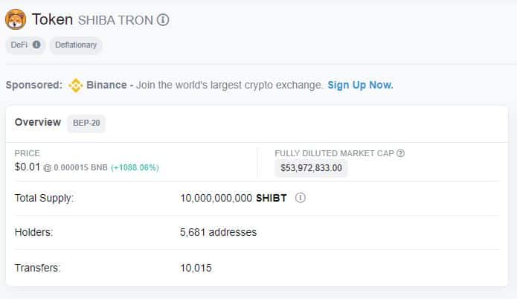Click the $53,972,833.00 market cap value
Screen dimensions: 517x299
click(x=311, y=168)
